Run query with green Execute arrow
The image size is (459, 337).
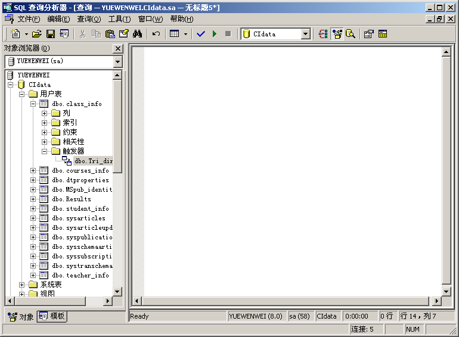[x=214, y=34]
